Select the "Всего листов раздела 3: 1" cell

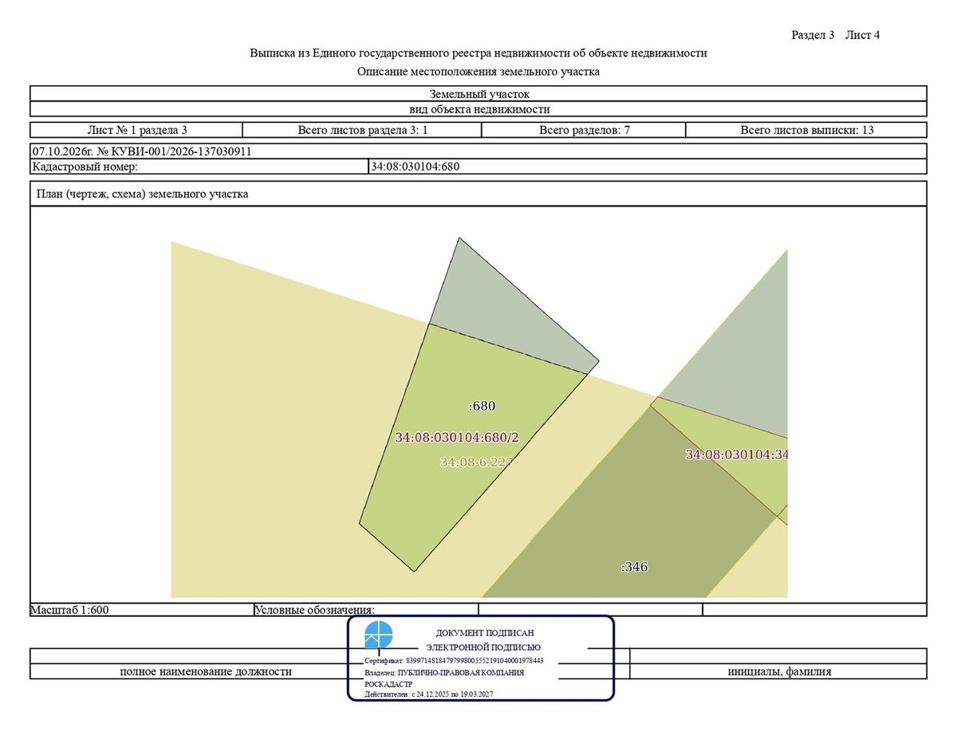tap(363, 130)
